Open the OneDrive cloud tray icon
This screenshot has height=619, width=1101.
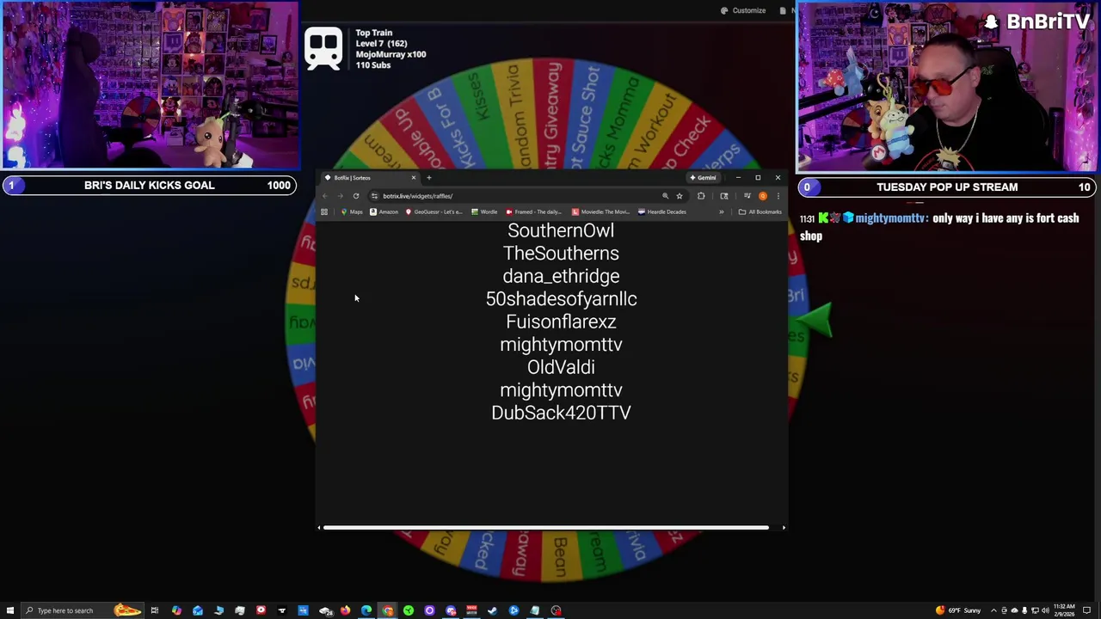click(1015, 610)
